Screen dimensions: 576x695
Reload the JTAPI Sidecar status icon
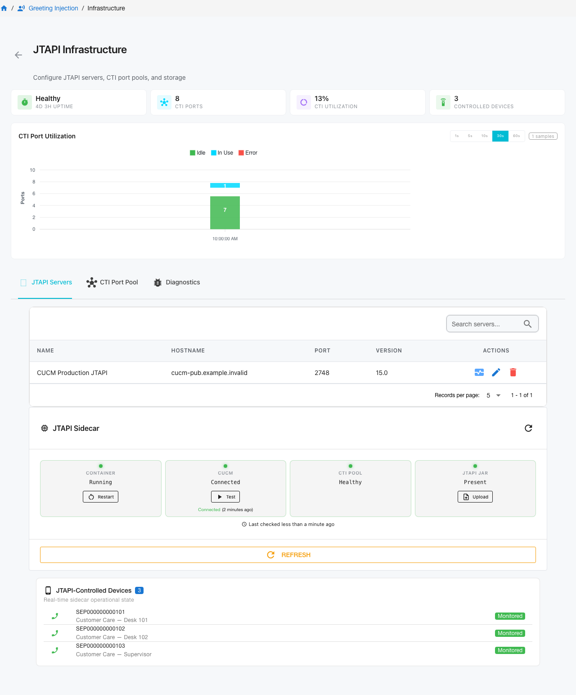click(x=528, y=428)
